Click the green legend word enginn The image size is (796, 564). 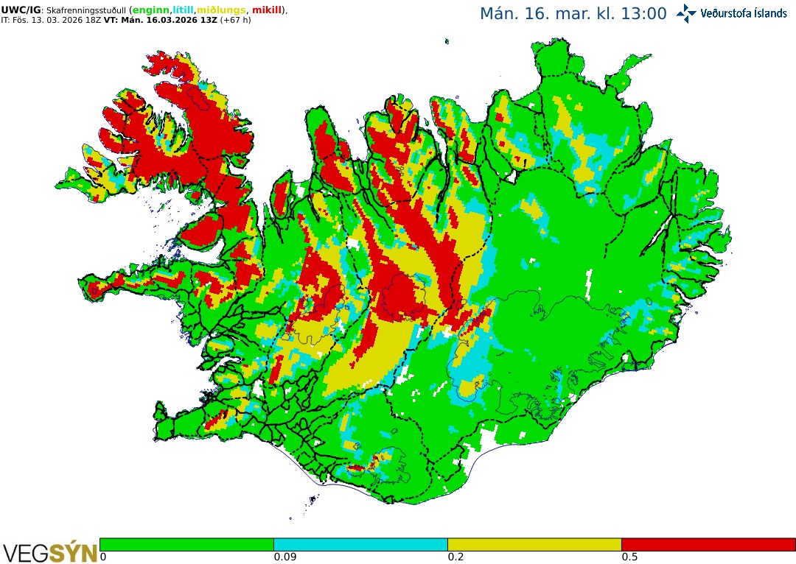pyautogui.click(x=151, y=10)
